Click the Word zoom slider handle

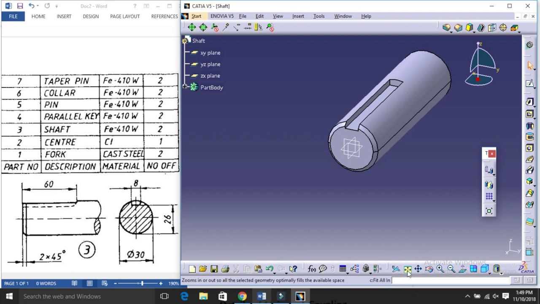tap(142, 283)
